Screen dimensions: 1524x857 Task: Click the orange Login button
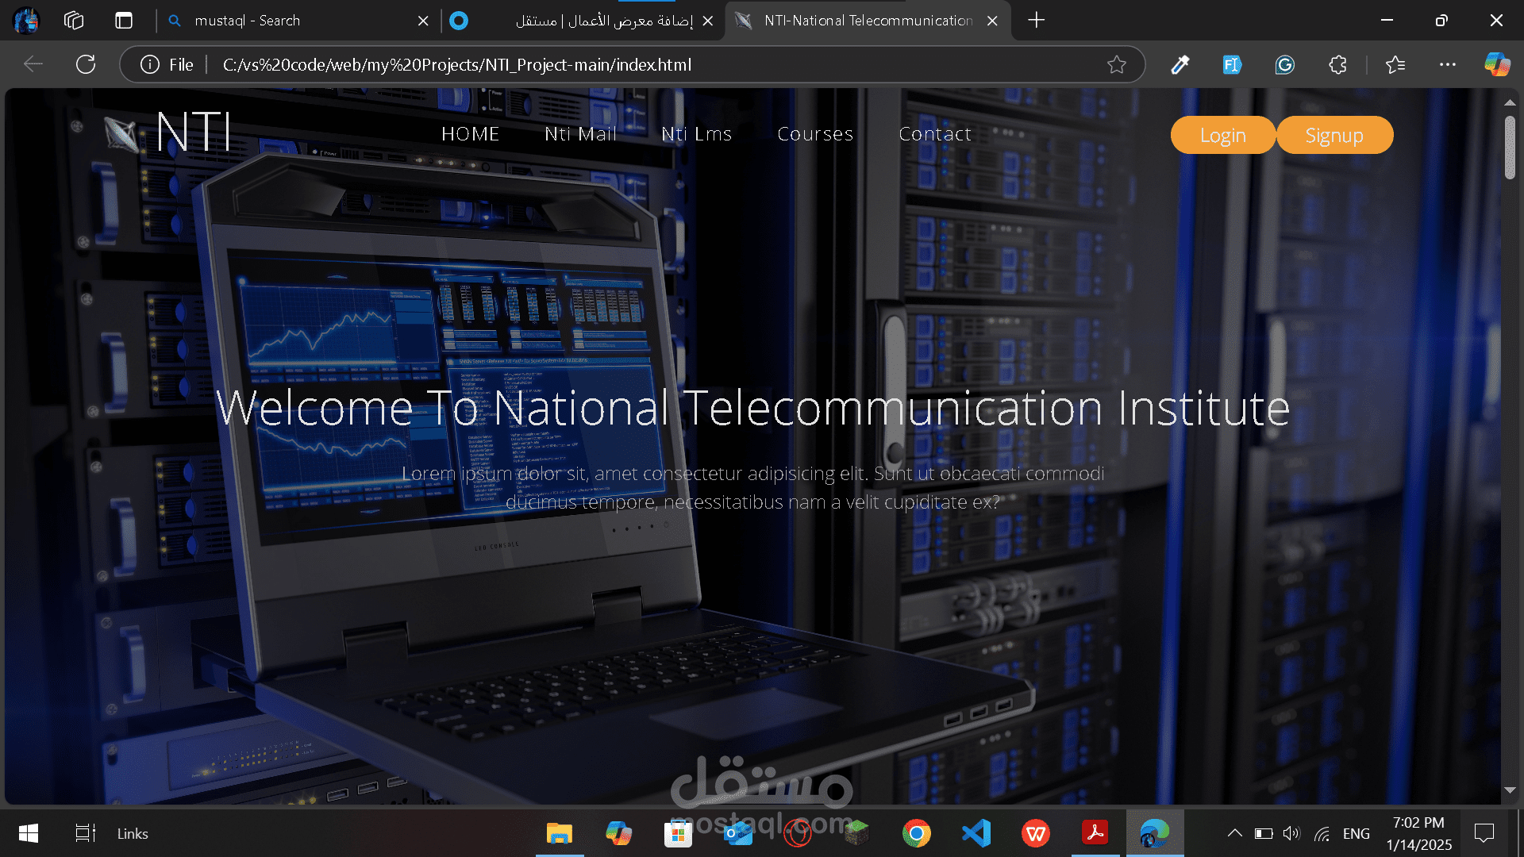point(1222,136)
